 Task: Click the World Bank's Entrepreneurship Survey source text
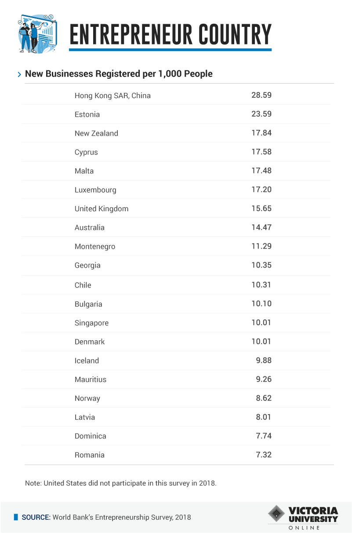[x=122, y=517]
